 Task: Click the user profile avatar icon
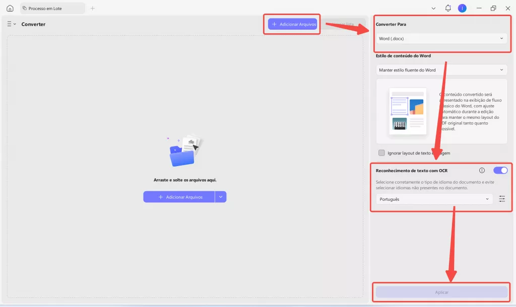[462, 8]
